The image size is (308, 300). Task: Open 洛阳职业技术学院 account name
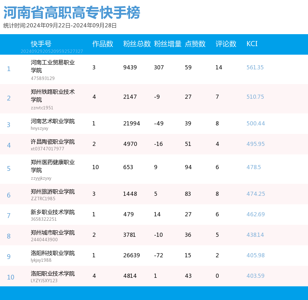click(x=53, y=274)
